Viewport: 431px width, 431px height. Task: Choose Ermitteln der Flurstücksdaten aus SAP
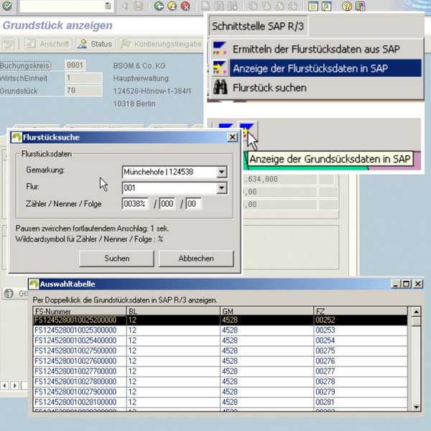point(316,49)
